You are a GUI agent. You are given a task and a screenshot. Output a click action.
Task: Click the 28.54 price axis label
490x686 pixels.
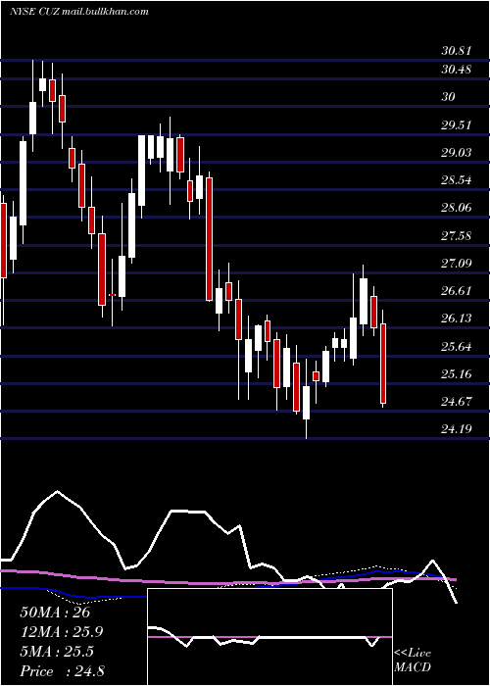pos(457,179)
